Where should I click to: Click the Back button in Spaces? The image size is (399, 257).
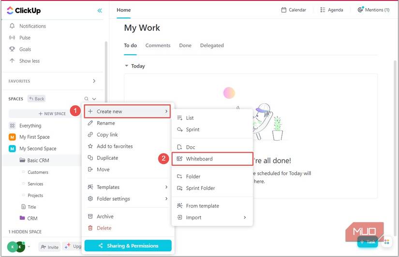[37, 99]
